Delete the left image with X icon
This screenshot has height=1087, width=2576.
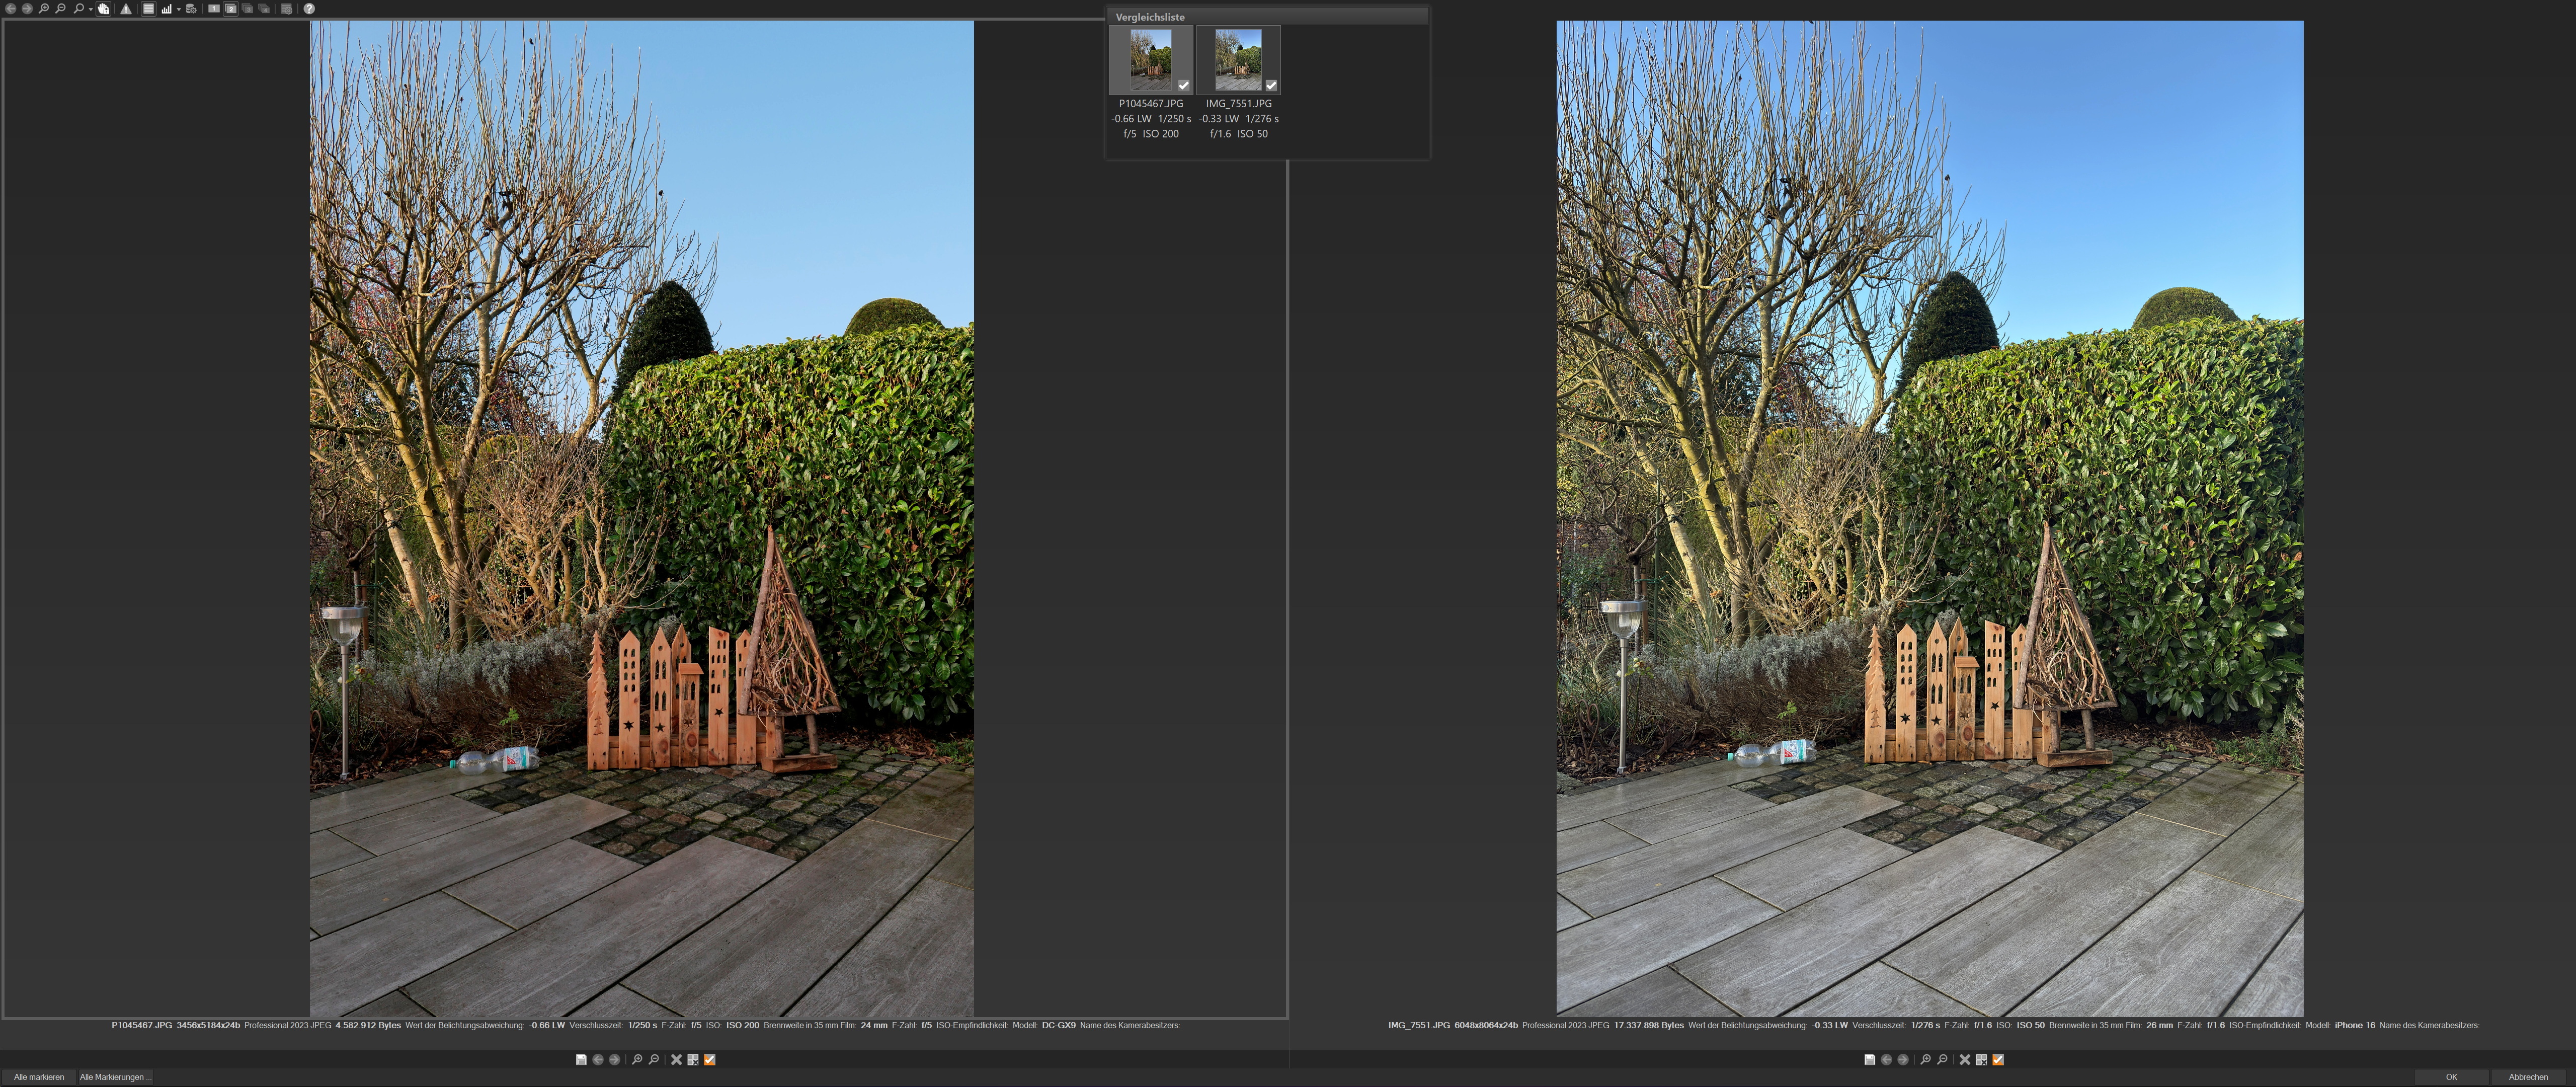tap(677, 1060)
